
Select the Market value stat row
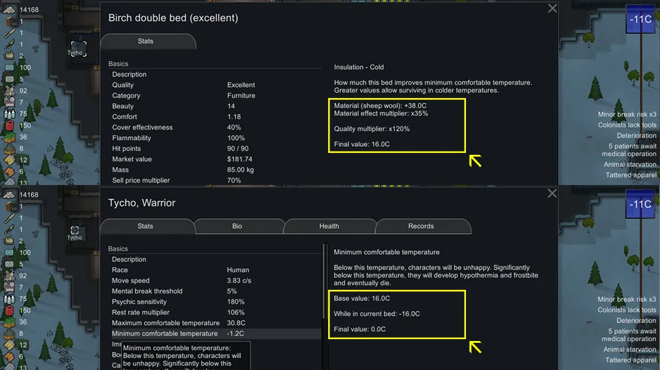click(210, 159)
